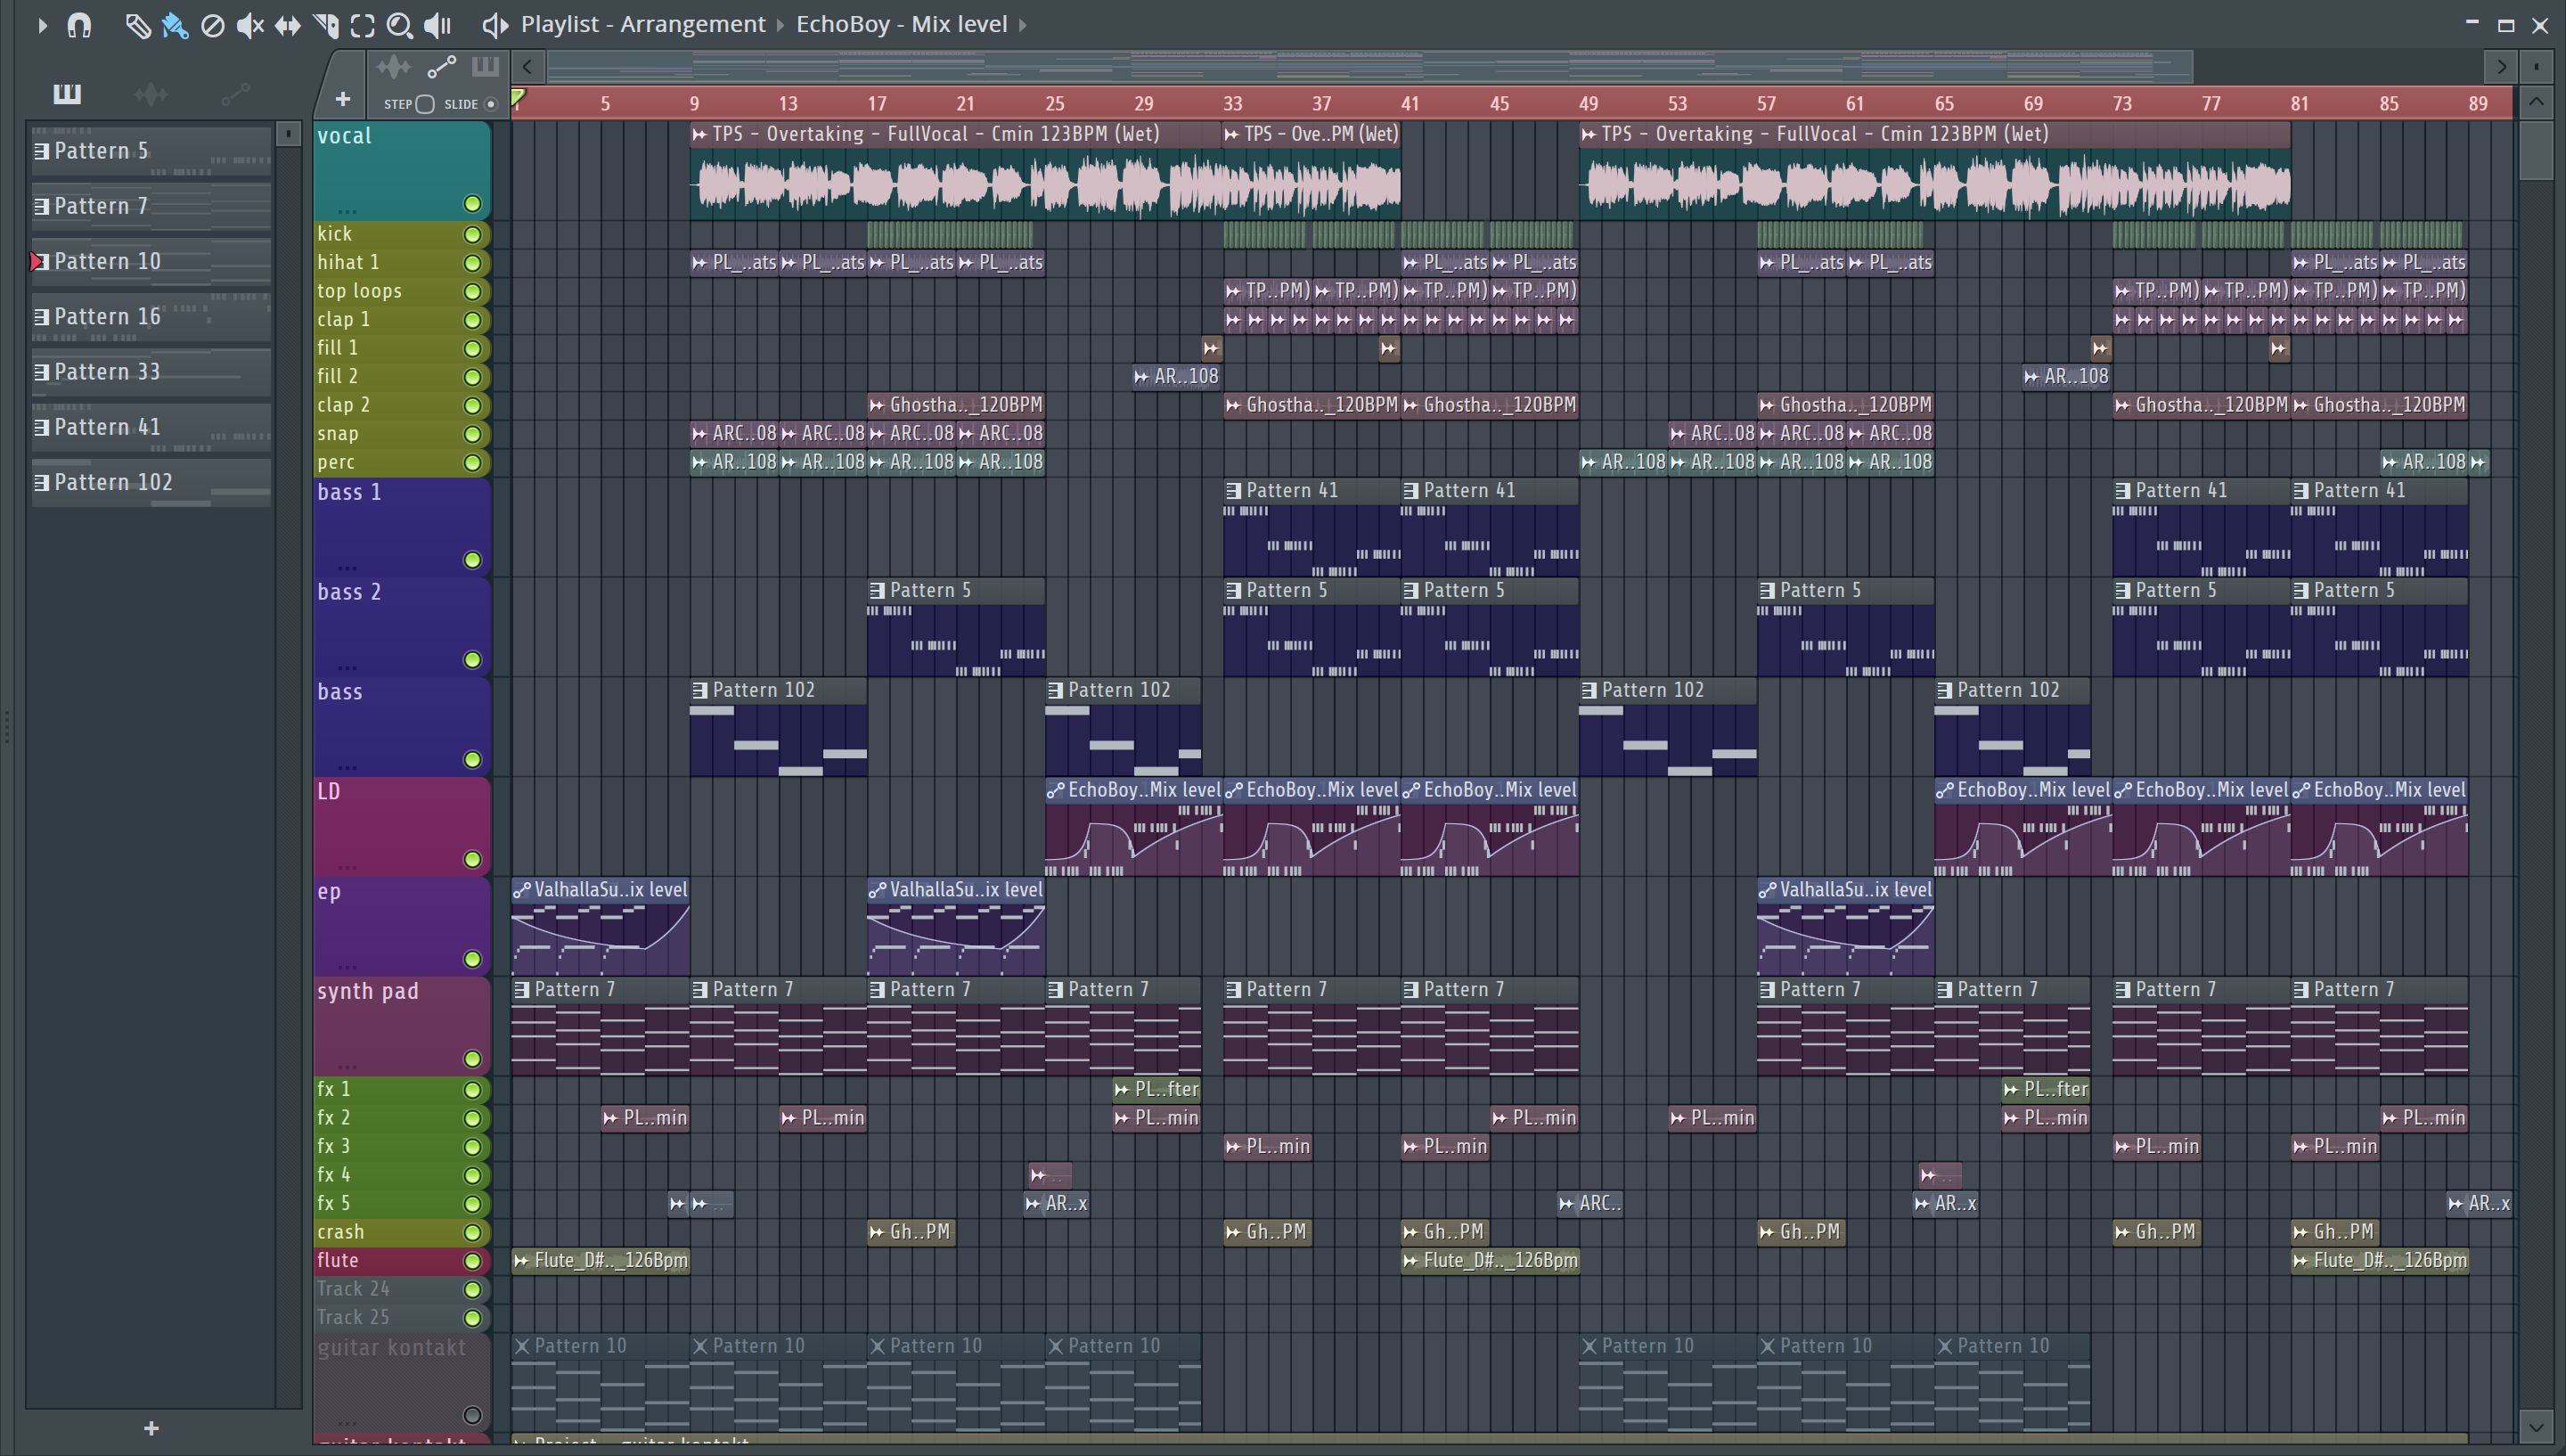Screen dimensions: 2566x1456
Task: Mute the vocal track
Action: [473, 204]
